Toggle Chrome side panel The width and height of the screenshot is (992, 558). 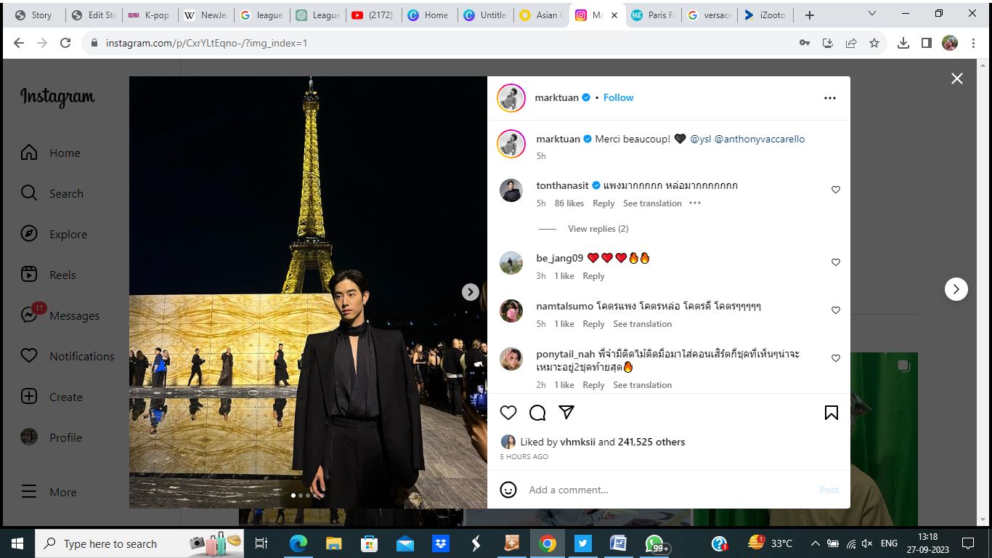[927, 43]
